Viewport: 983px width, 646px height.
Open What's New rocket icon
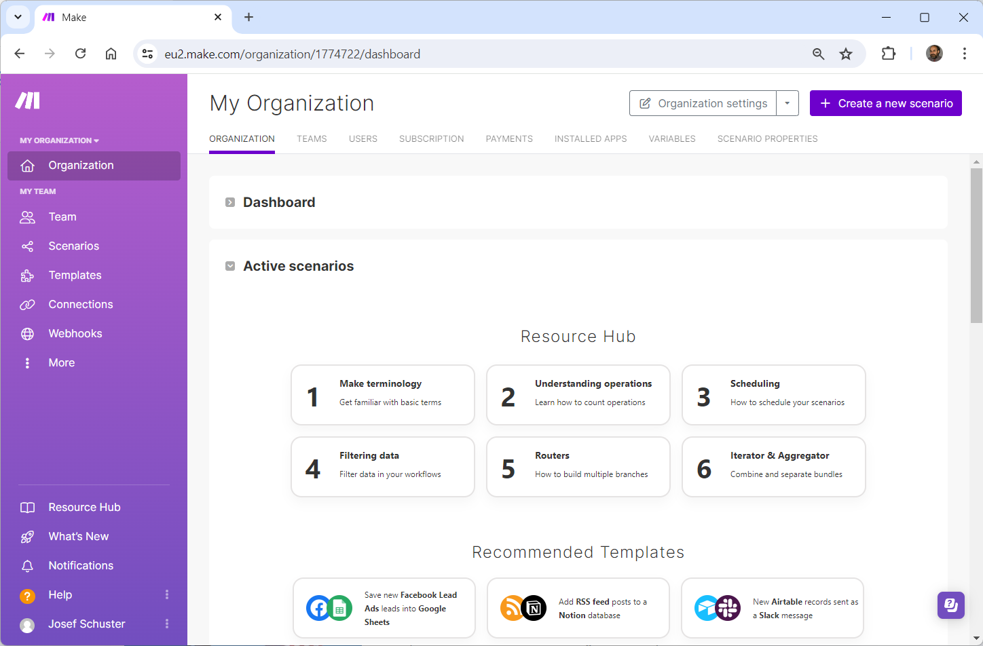click(x=27, y=537)
